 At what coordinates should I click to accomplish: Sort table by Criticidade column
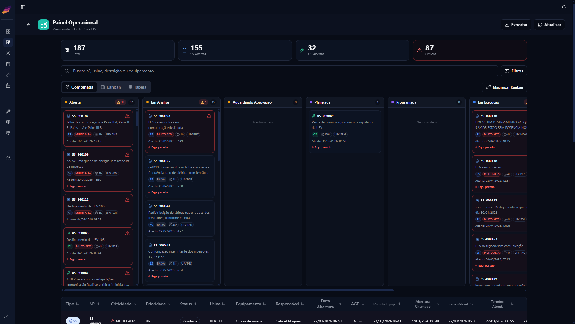coord(123,304)
